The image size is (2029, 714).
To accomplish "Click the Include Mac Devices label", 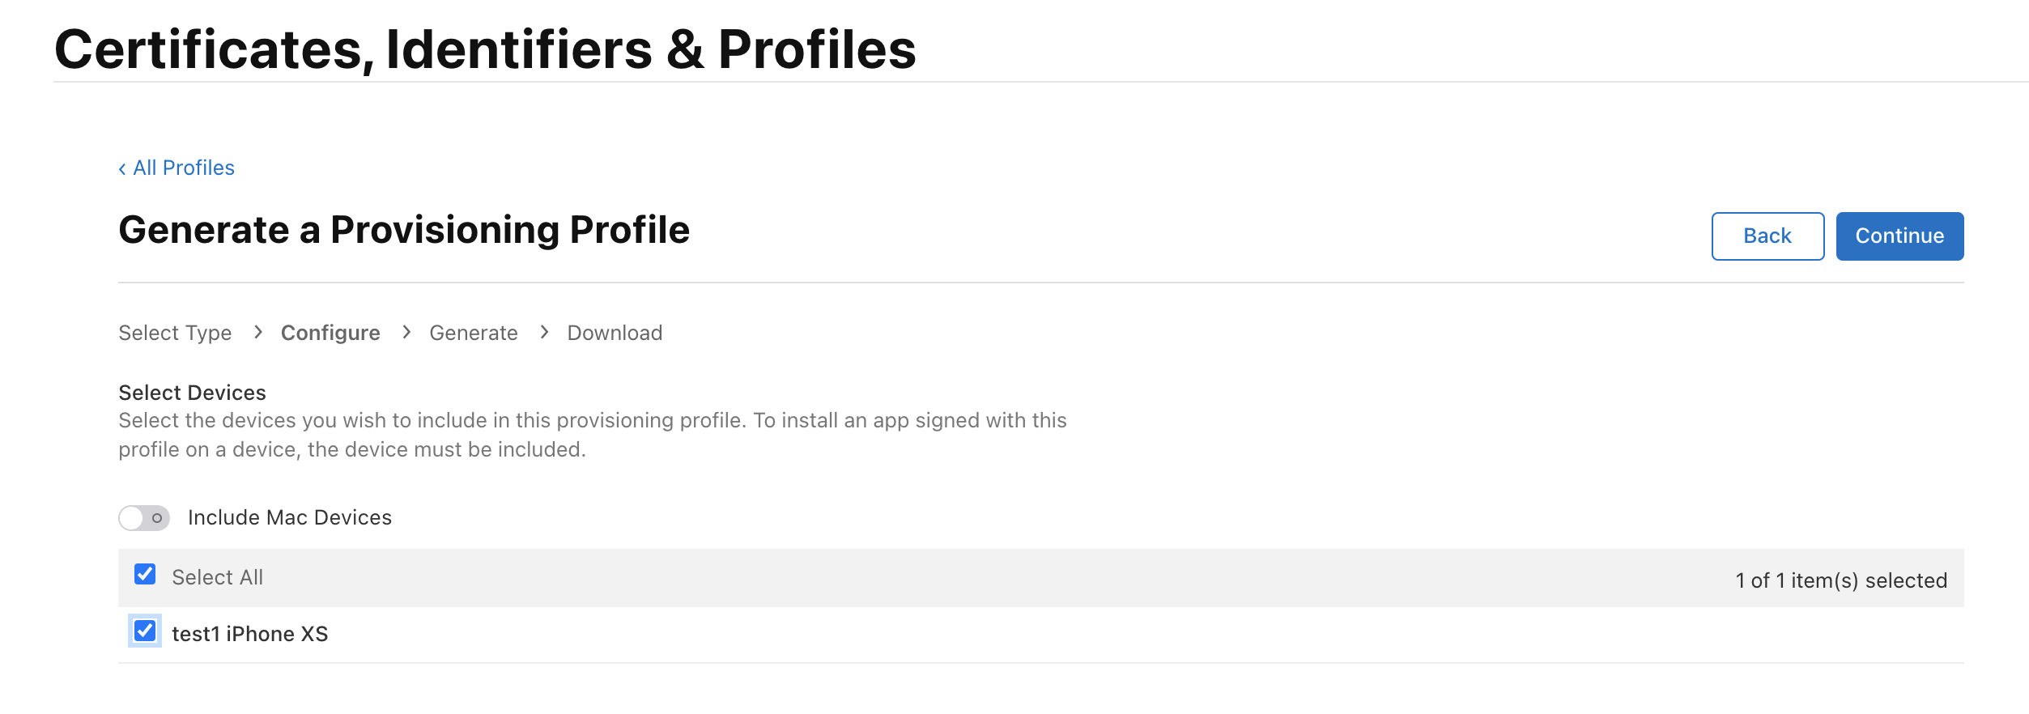I will [x=290, y=518].
